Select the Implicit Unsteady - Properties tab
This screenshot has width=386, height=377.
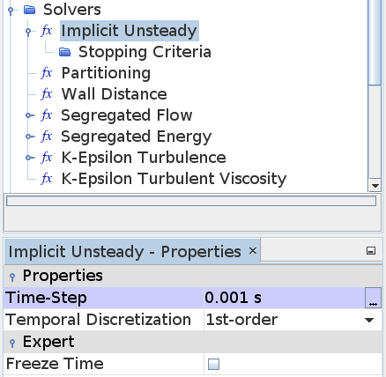(x=125, y=252)
